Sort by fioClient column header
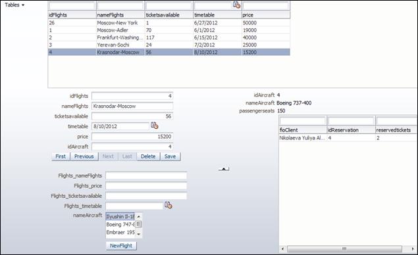Viewport: 418px width, 255px height. point(303,130)
